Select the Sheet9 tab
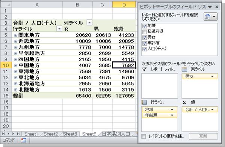This screenshot has width=225, height=147. (x=89, y=134)
